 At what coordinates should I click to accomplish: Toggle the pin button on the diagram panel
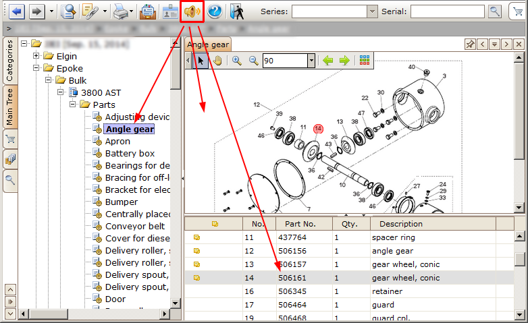(x=471, y=45)
